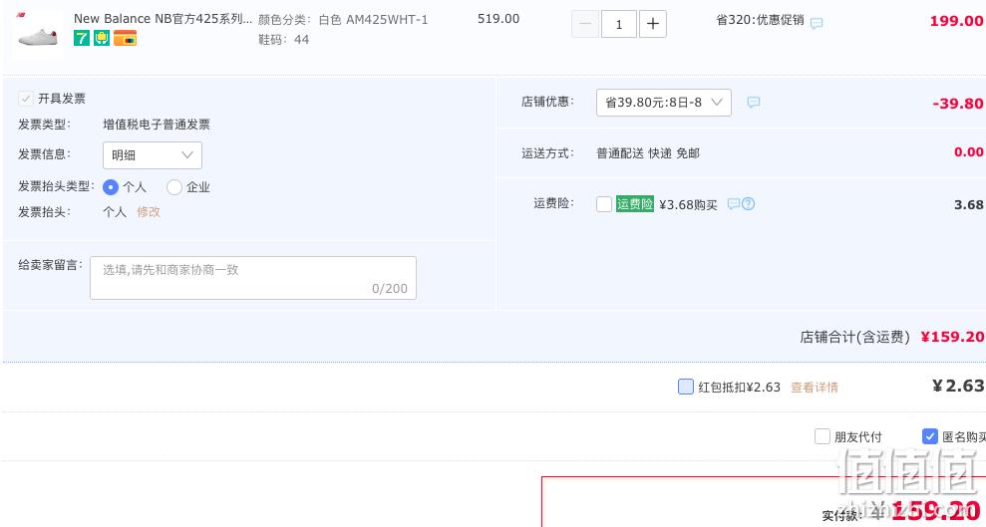Click the -39.80 discount amount
The height and width of the screenshot is (527, 986).
tap(958, 104)
